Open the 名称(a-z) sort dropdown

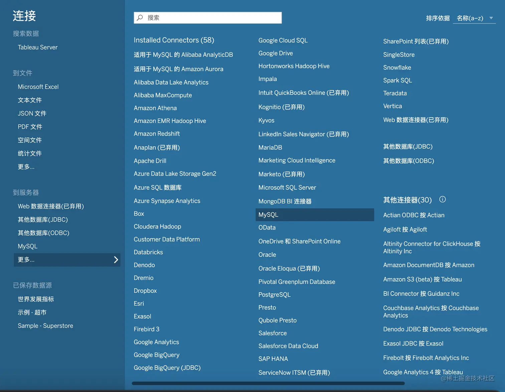click(x=474, y=18)
